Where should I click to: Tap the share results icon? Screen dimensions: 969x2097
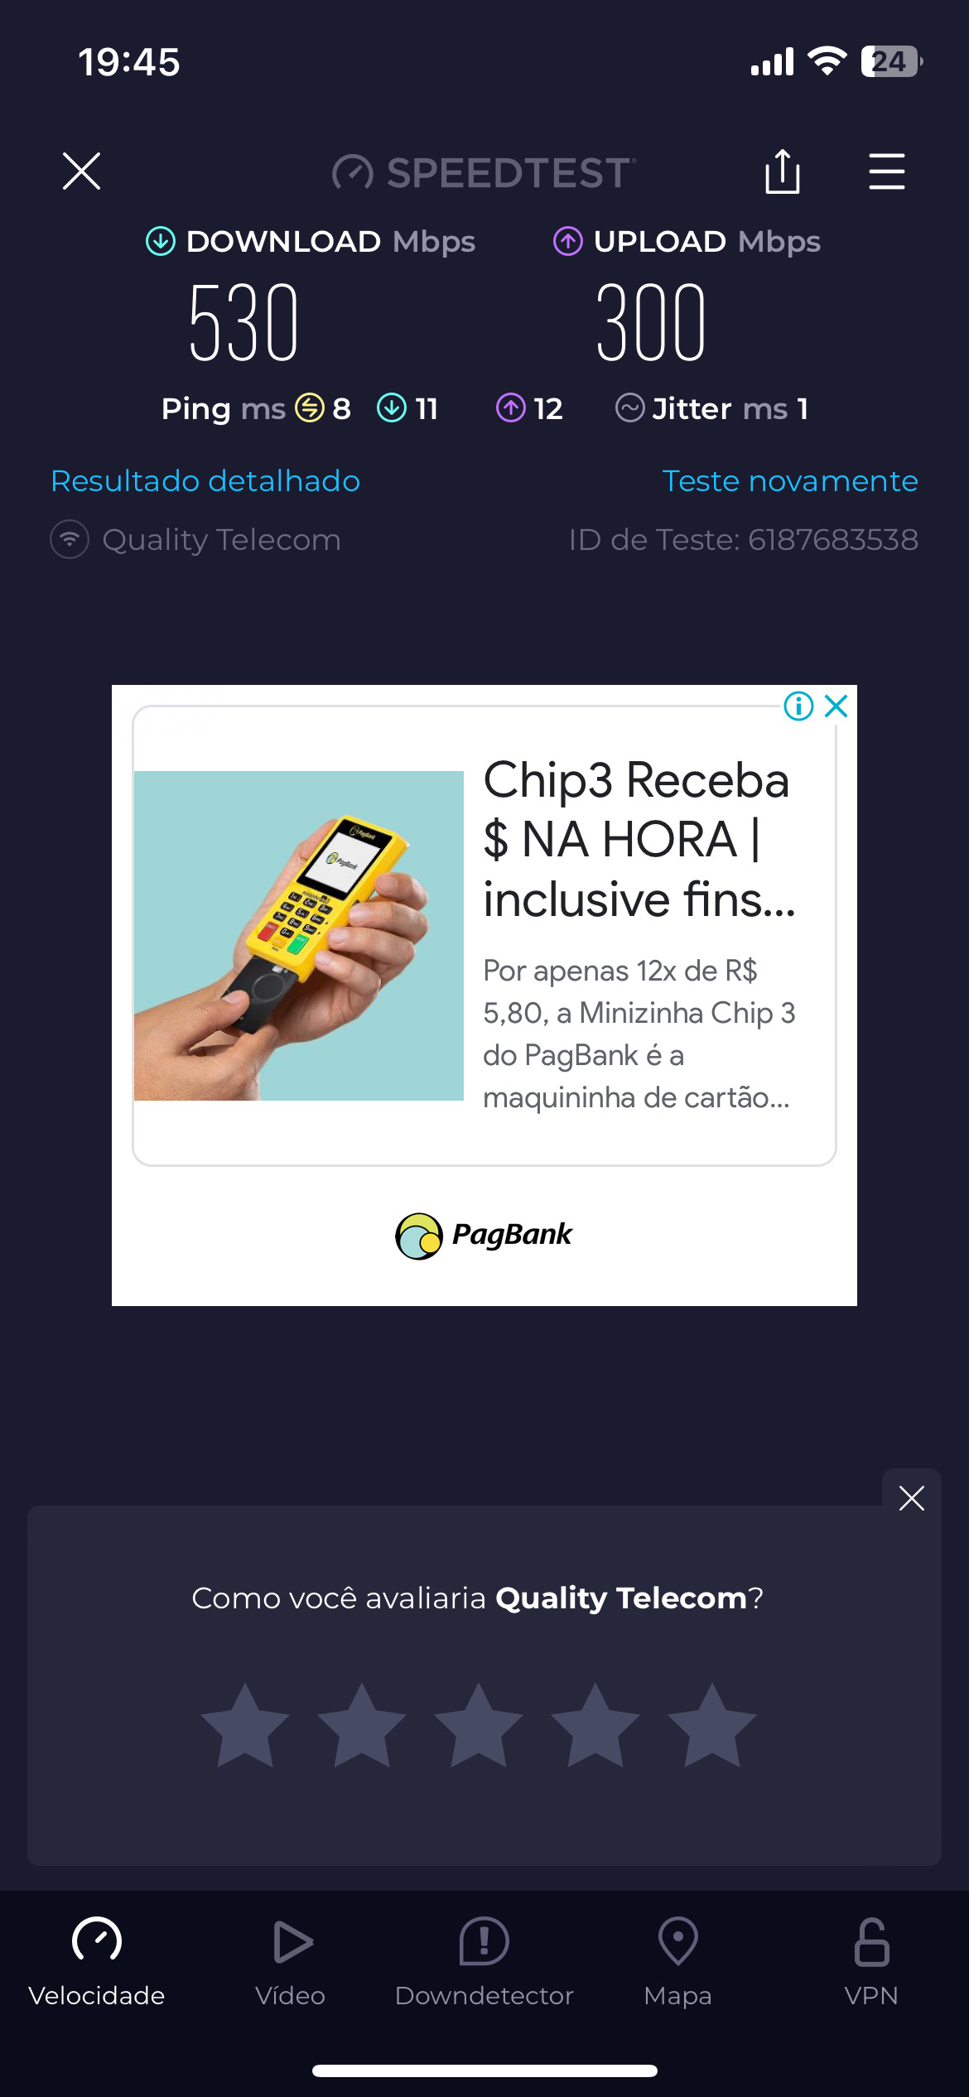(782, 171)
